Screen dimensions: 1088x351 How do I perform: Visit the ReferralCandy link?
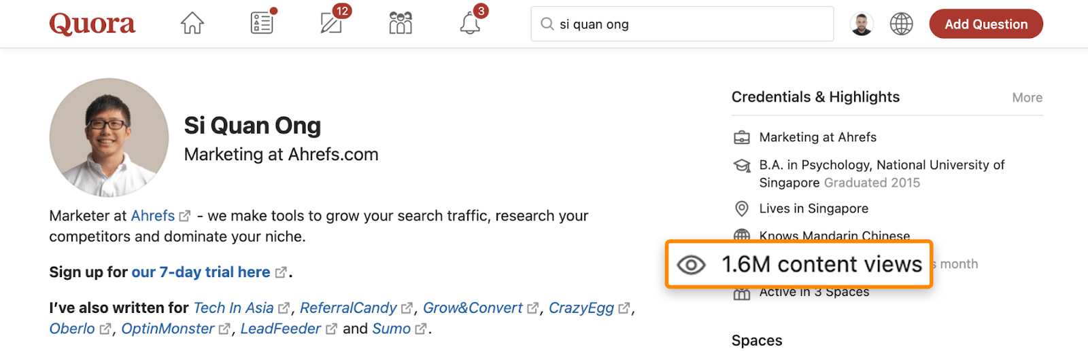click(348, 308)
